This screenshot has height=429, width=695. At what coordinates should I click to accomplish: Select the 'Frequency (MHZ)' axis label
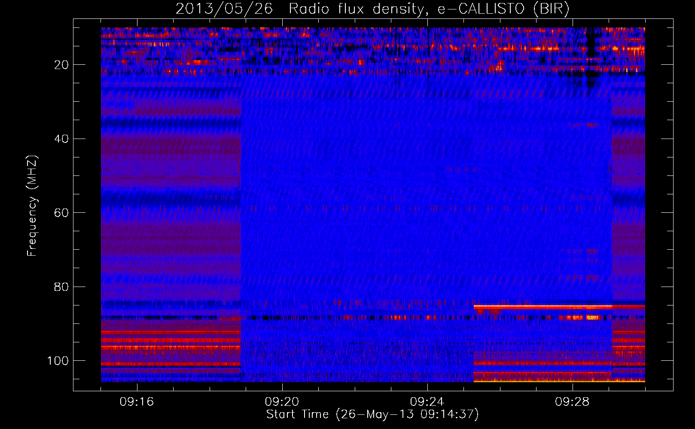[32, 205]
